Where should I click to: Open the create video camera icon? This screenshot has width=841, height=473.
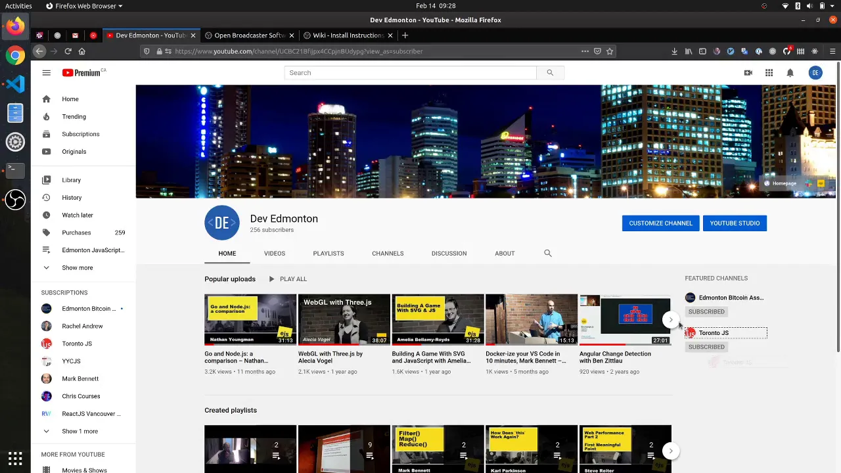coord(748,73)
